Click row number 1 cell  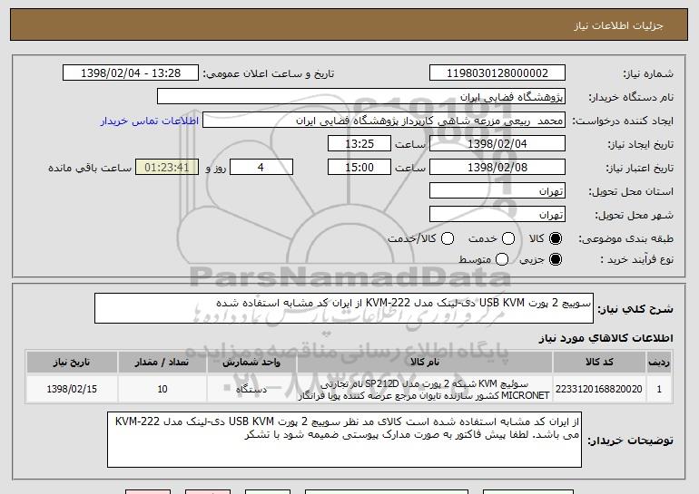click(x=659, y=389)
